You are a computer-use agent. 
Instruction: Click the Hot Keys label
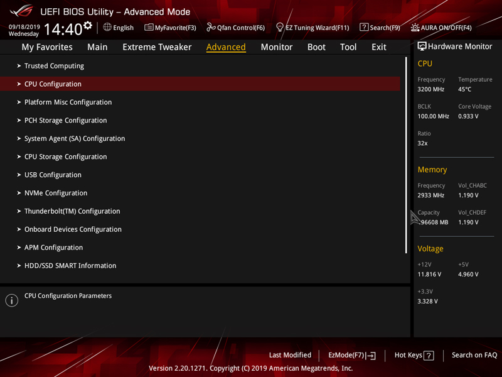[x=409, y=355]
